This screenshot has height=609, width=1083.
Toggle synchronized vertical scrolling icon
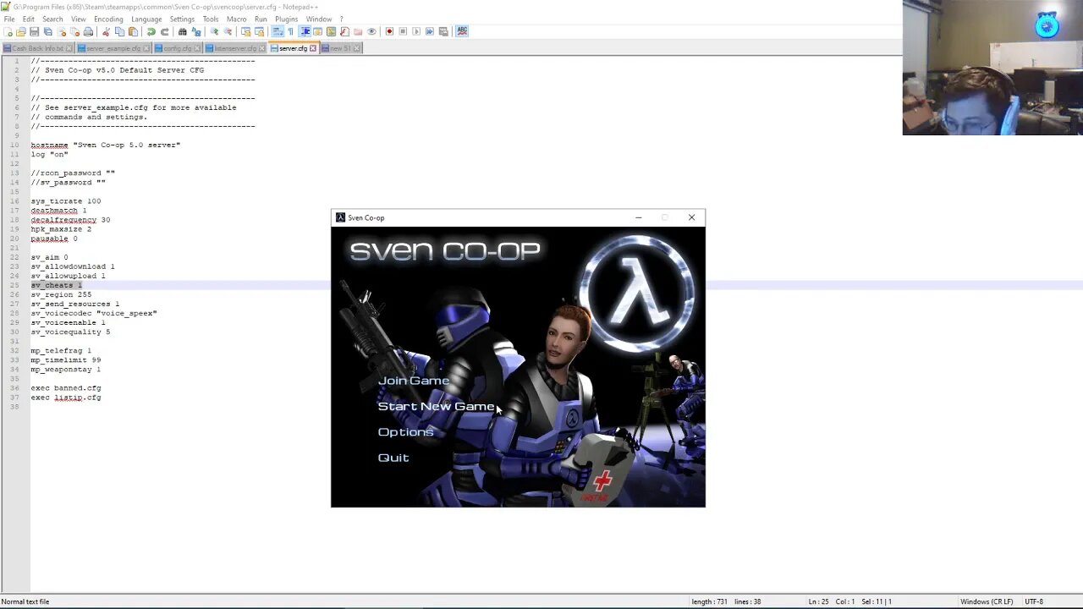[245, 31]
